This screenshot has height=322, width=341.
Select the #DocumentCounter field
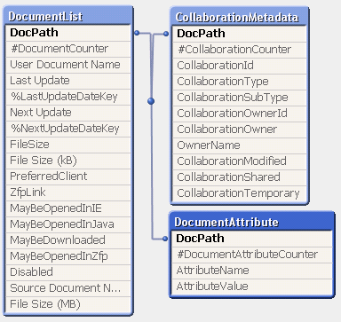(68, 49)
